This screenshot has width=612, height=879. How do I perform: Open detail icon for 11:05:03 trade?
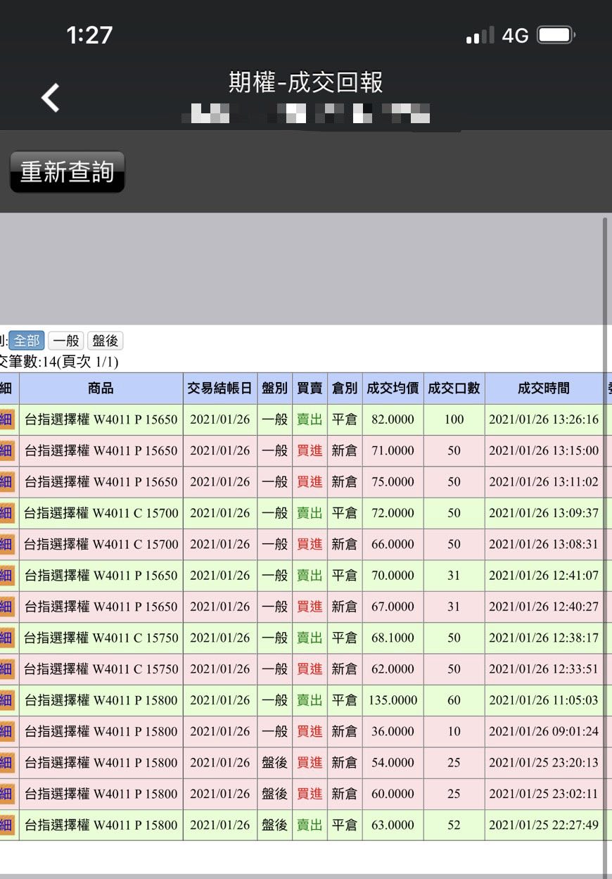pos(7,700)
